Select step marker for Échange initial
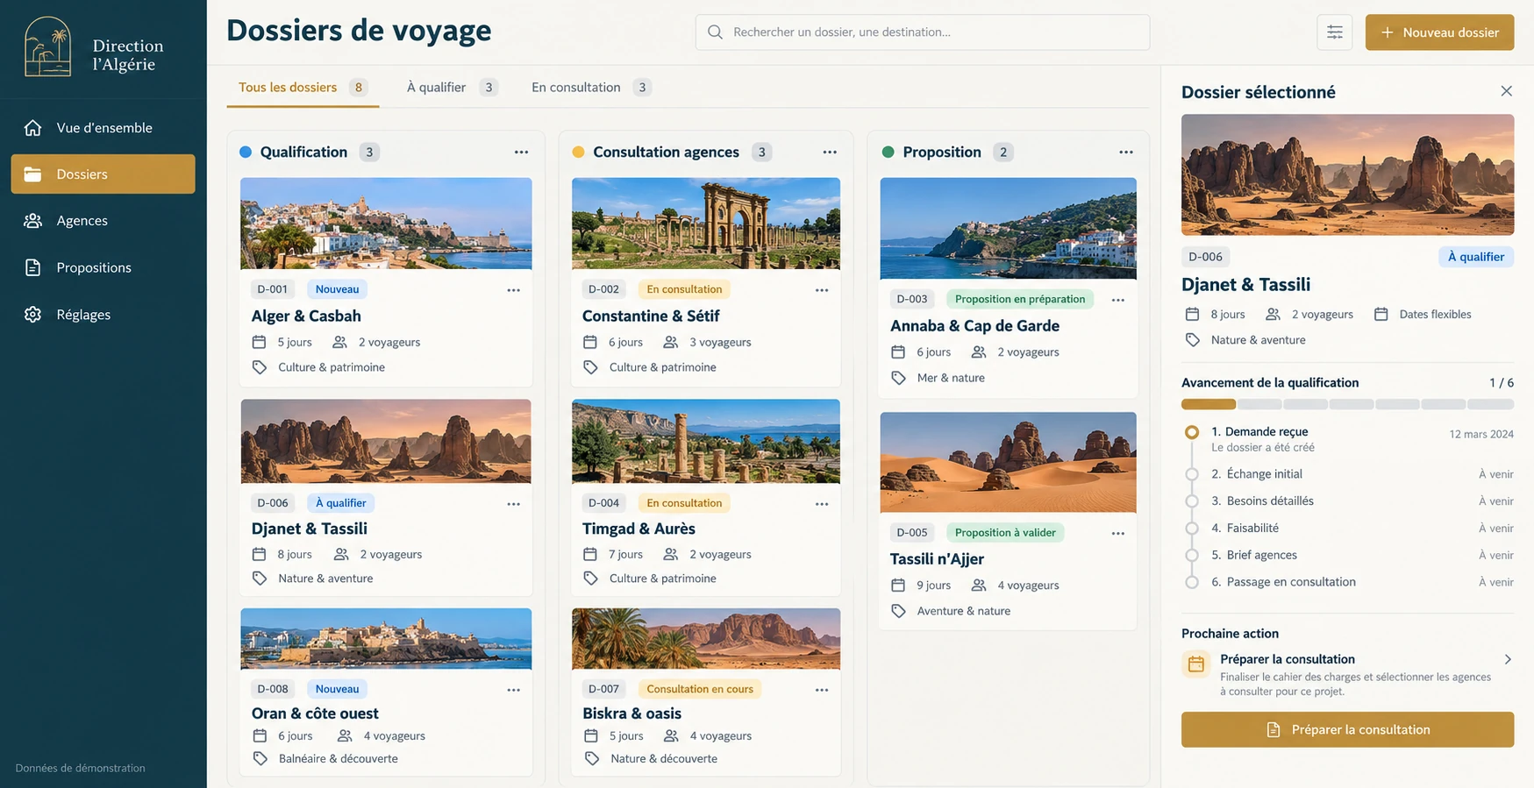Image resolution: width=1534 pixels, height=788 pixels. tap(1192, 474)
